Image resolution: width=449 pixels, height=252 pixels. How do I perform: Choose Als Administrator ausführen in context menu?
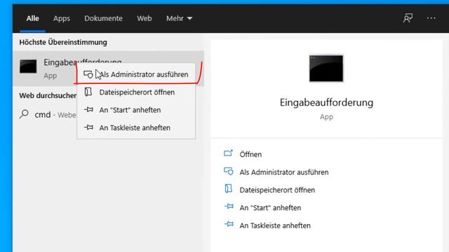pos(136,74)
